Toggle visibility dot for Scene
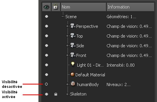Screen dimensions: 157x102 click(47, 16)
